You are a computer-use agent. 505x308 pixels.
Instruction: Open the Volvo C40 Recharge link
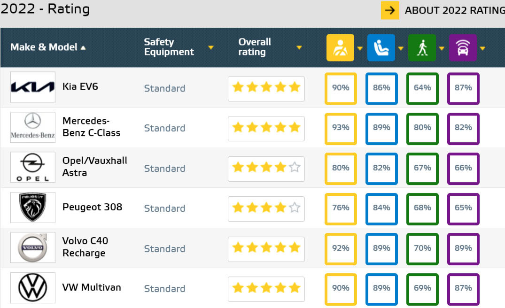tap(85, 247)
